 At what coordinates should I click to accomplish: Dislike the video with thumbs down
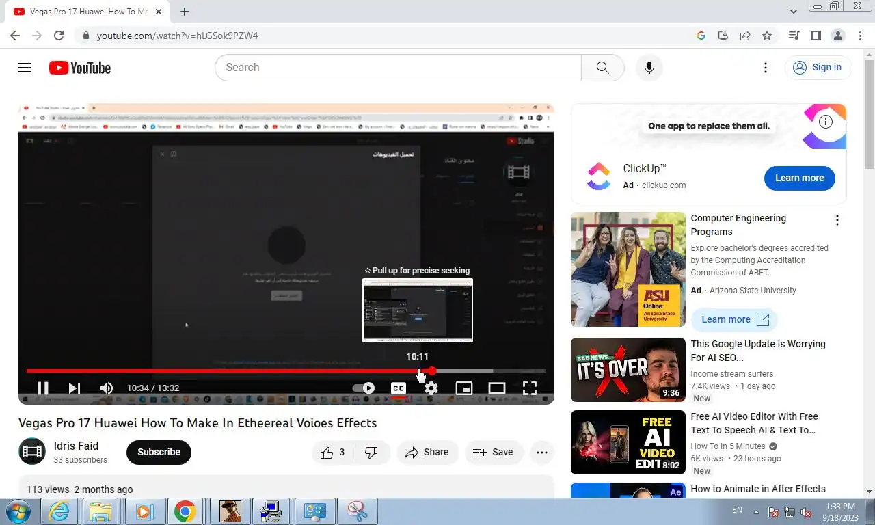[372, 452]
